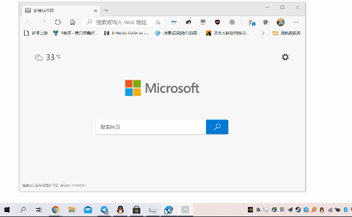352x217 pixels.
Task: Click the 搜索网页 search box
Action: pyautogui.click(x=151, y=127)
